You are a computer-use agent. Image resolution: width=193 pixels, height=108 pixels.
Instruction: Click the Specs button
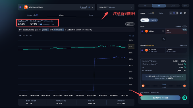point(84,7)
